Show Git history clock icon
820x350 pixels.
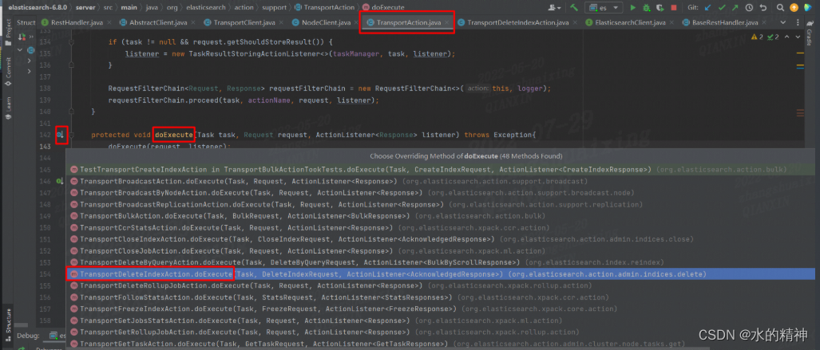(x=749, y=7)
